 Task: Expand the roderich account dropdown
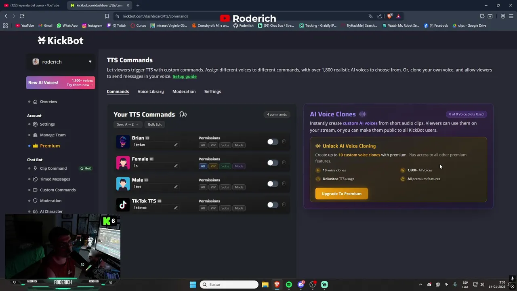[x=61, y=62]
